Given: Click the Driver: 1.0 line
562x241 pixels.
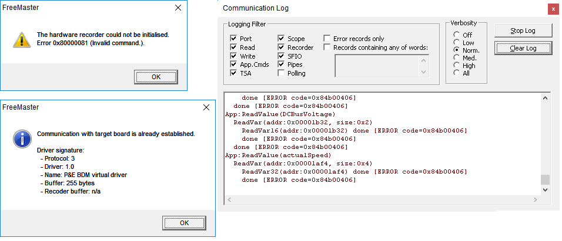Looking at the screenshot, I should 58,167.
